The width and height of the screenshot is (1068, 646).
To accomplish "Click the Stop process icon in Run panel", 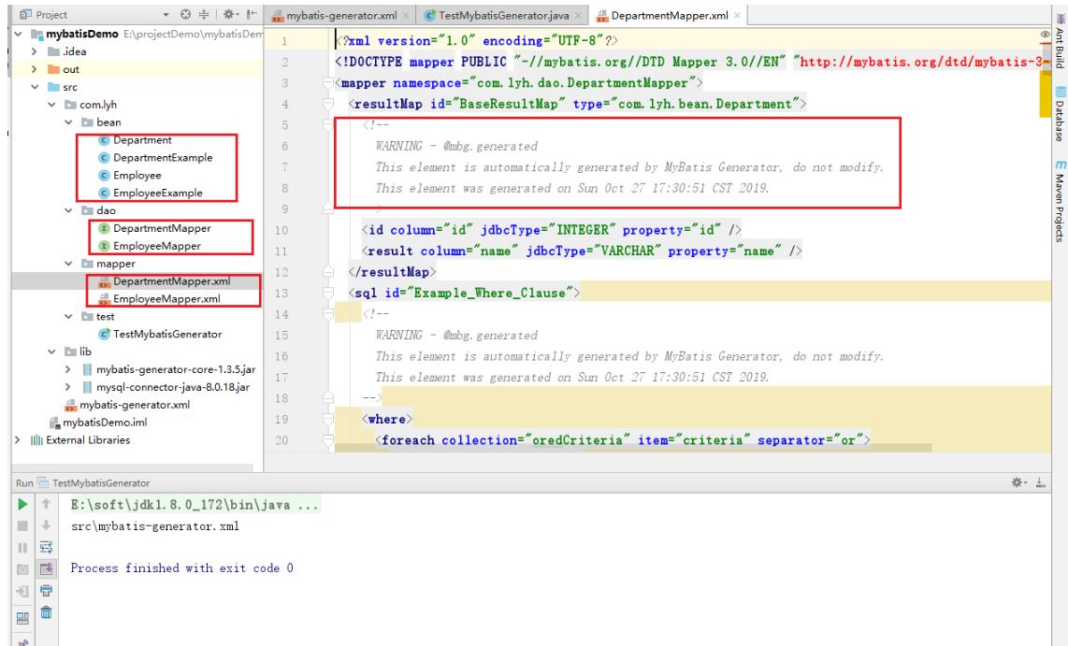I will (x=22, y=525).
